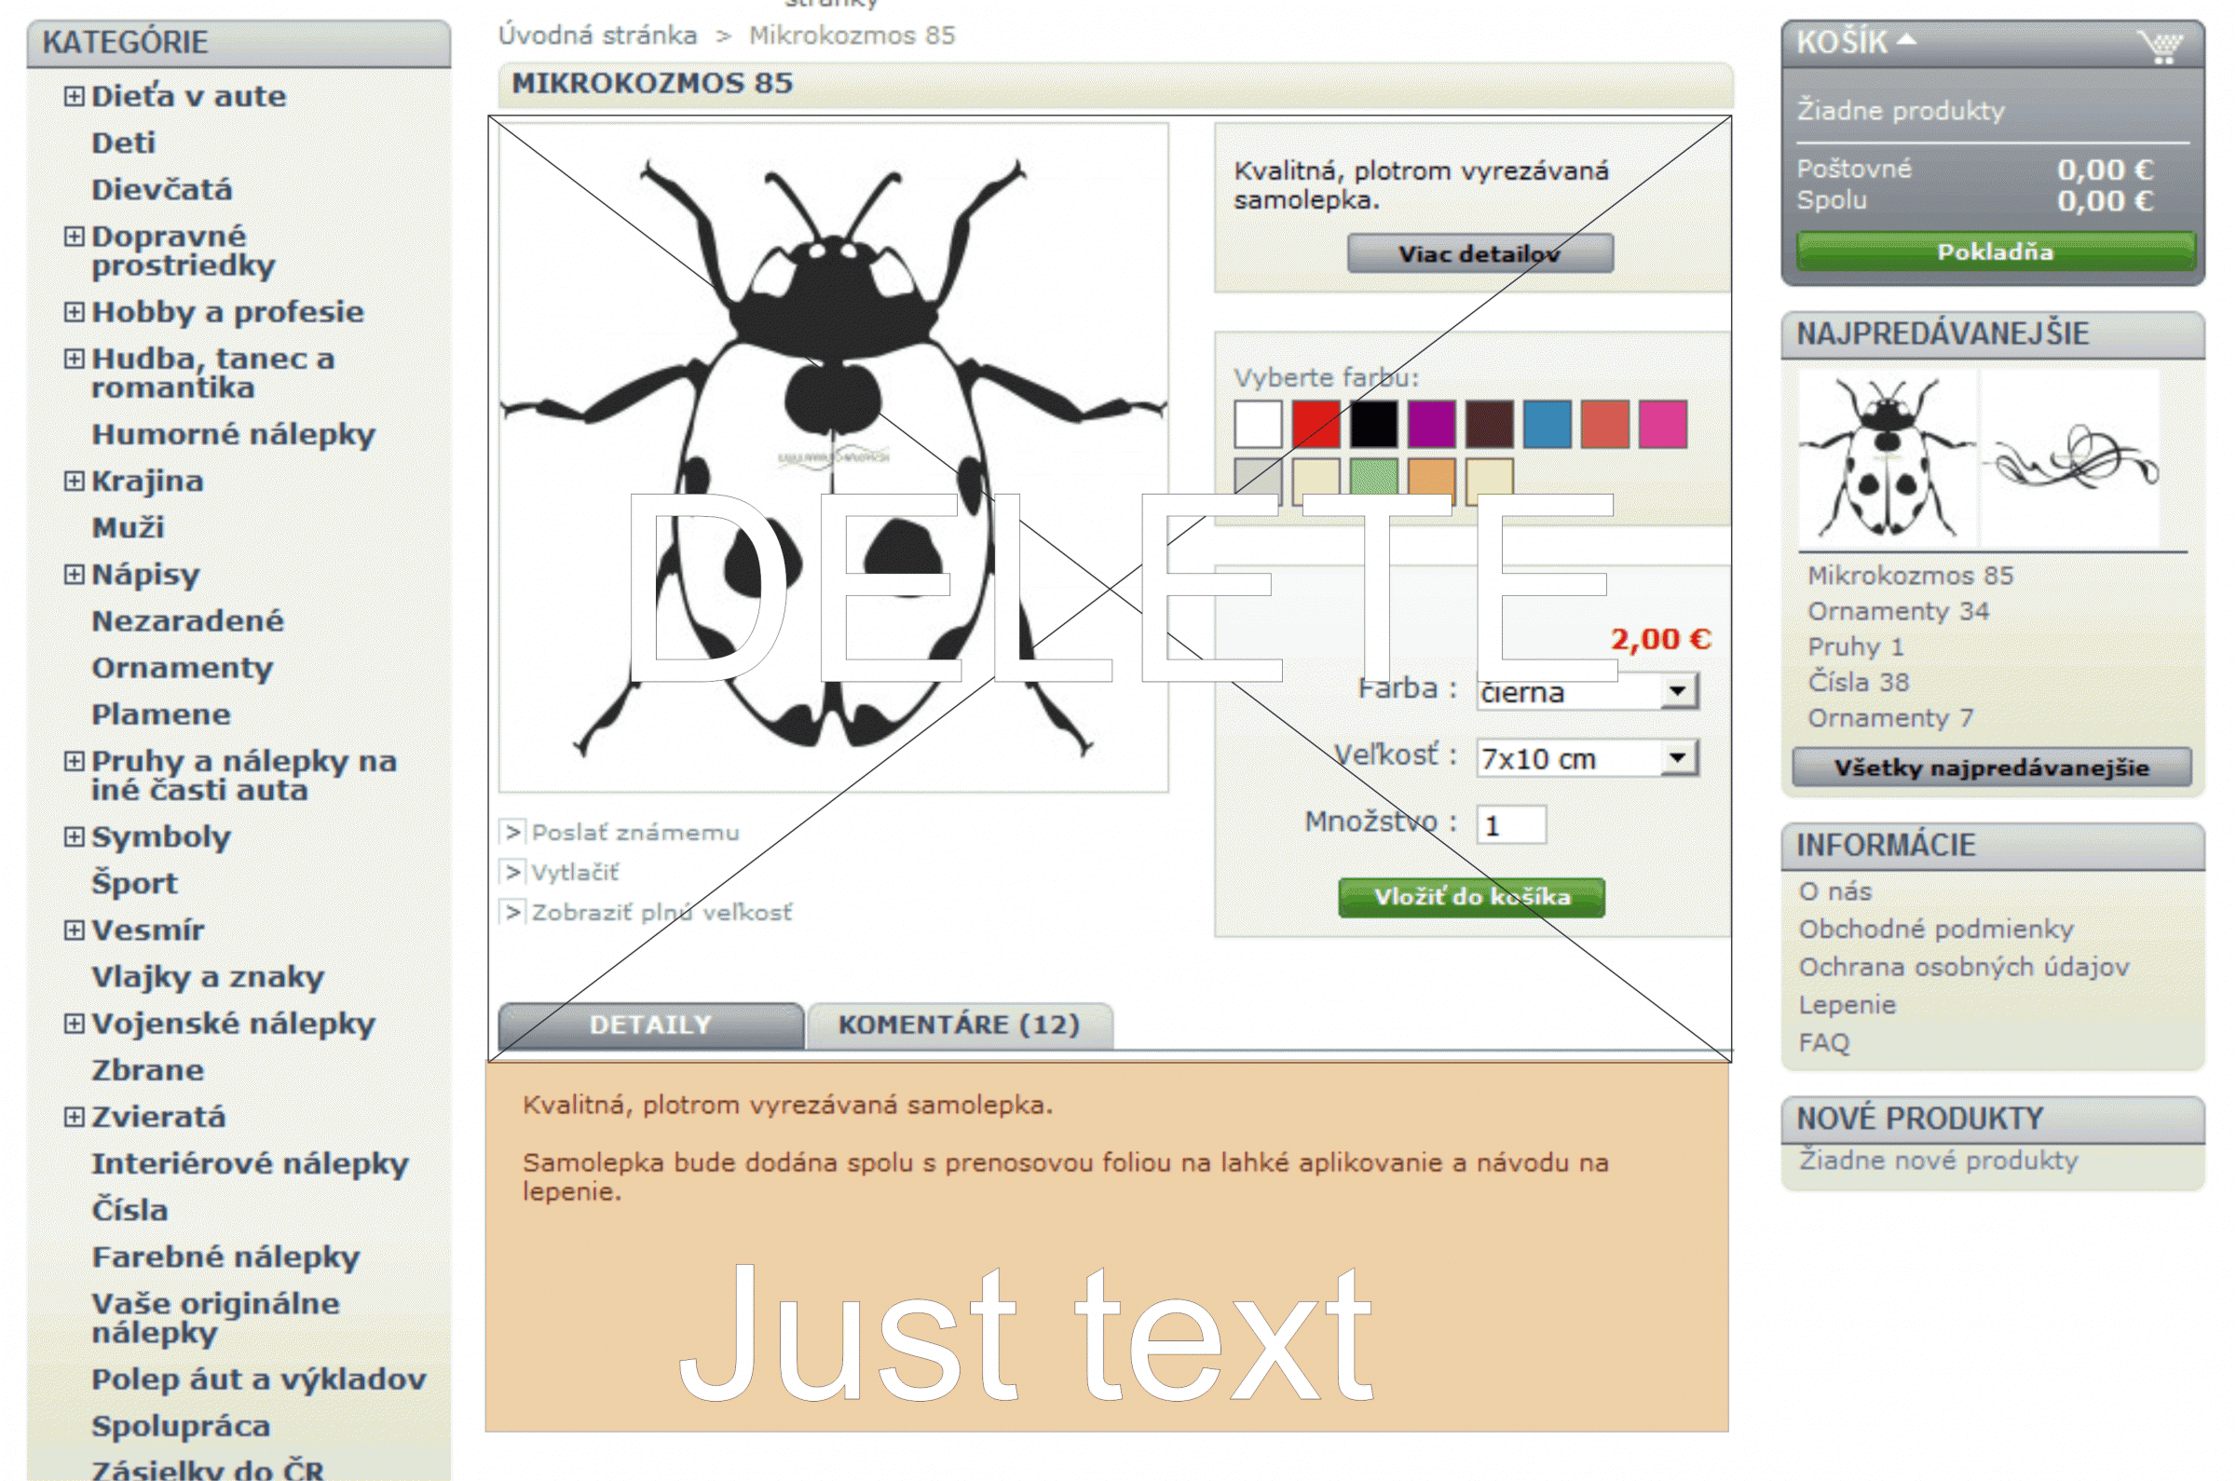Screen dimensions: 2236x1481
Task: Expand the Zvieratá category
Action: pos(74,1118)
